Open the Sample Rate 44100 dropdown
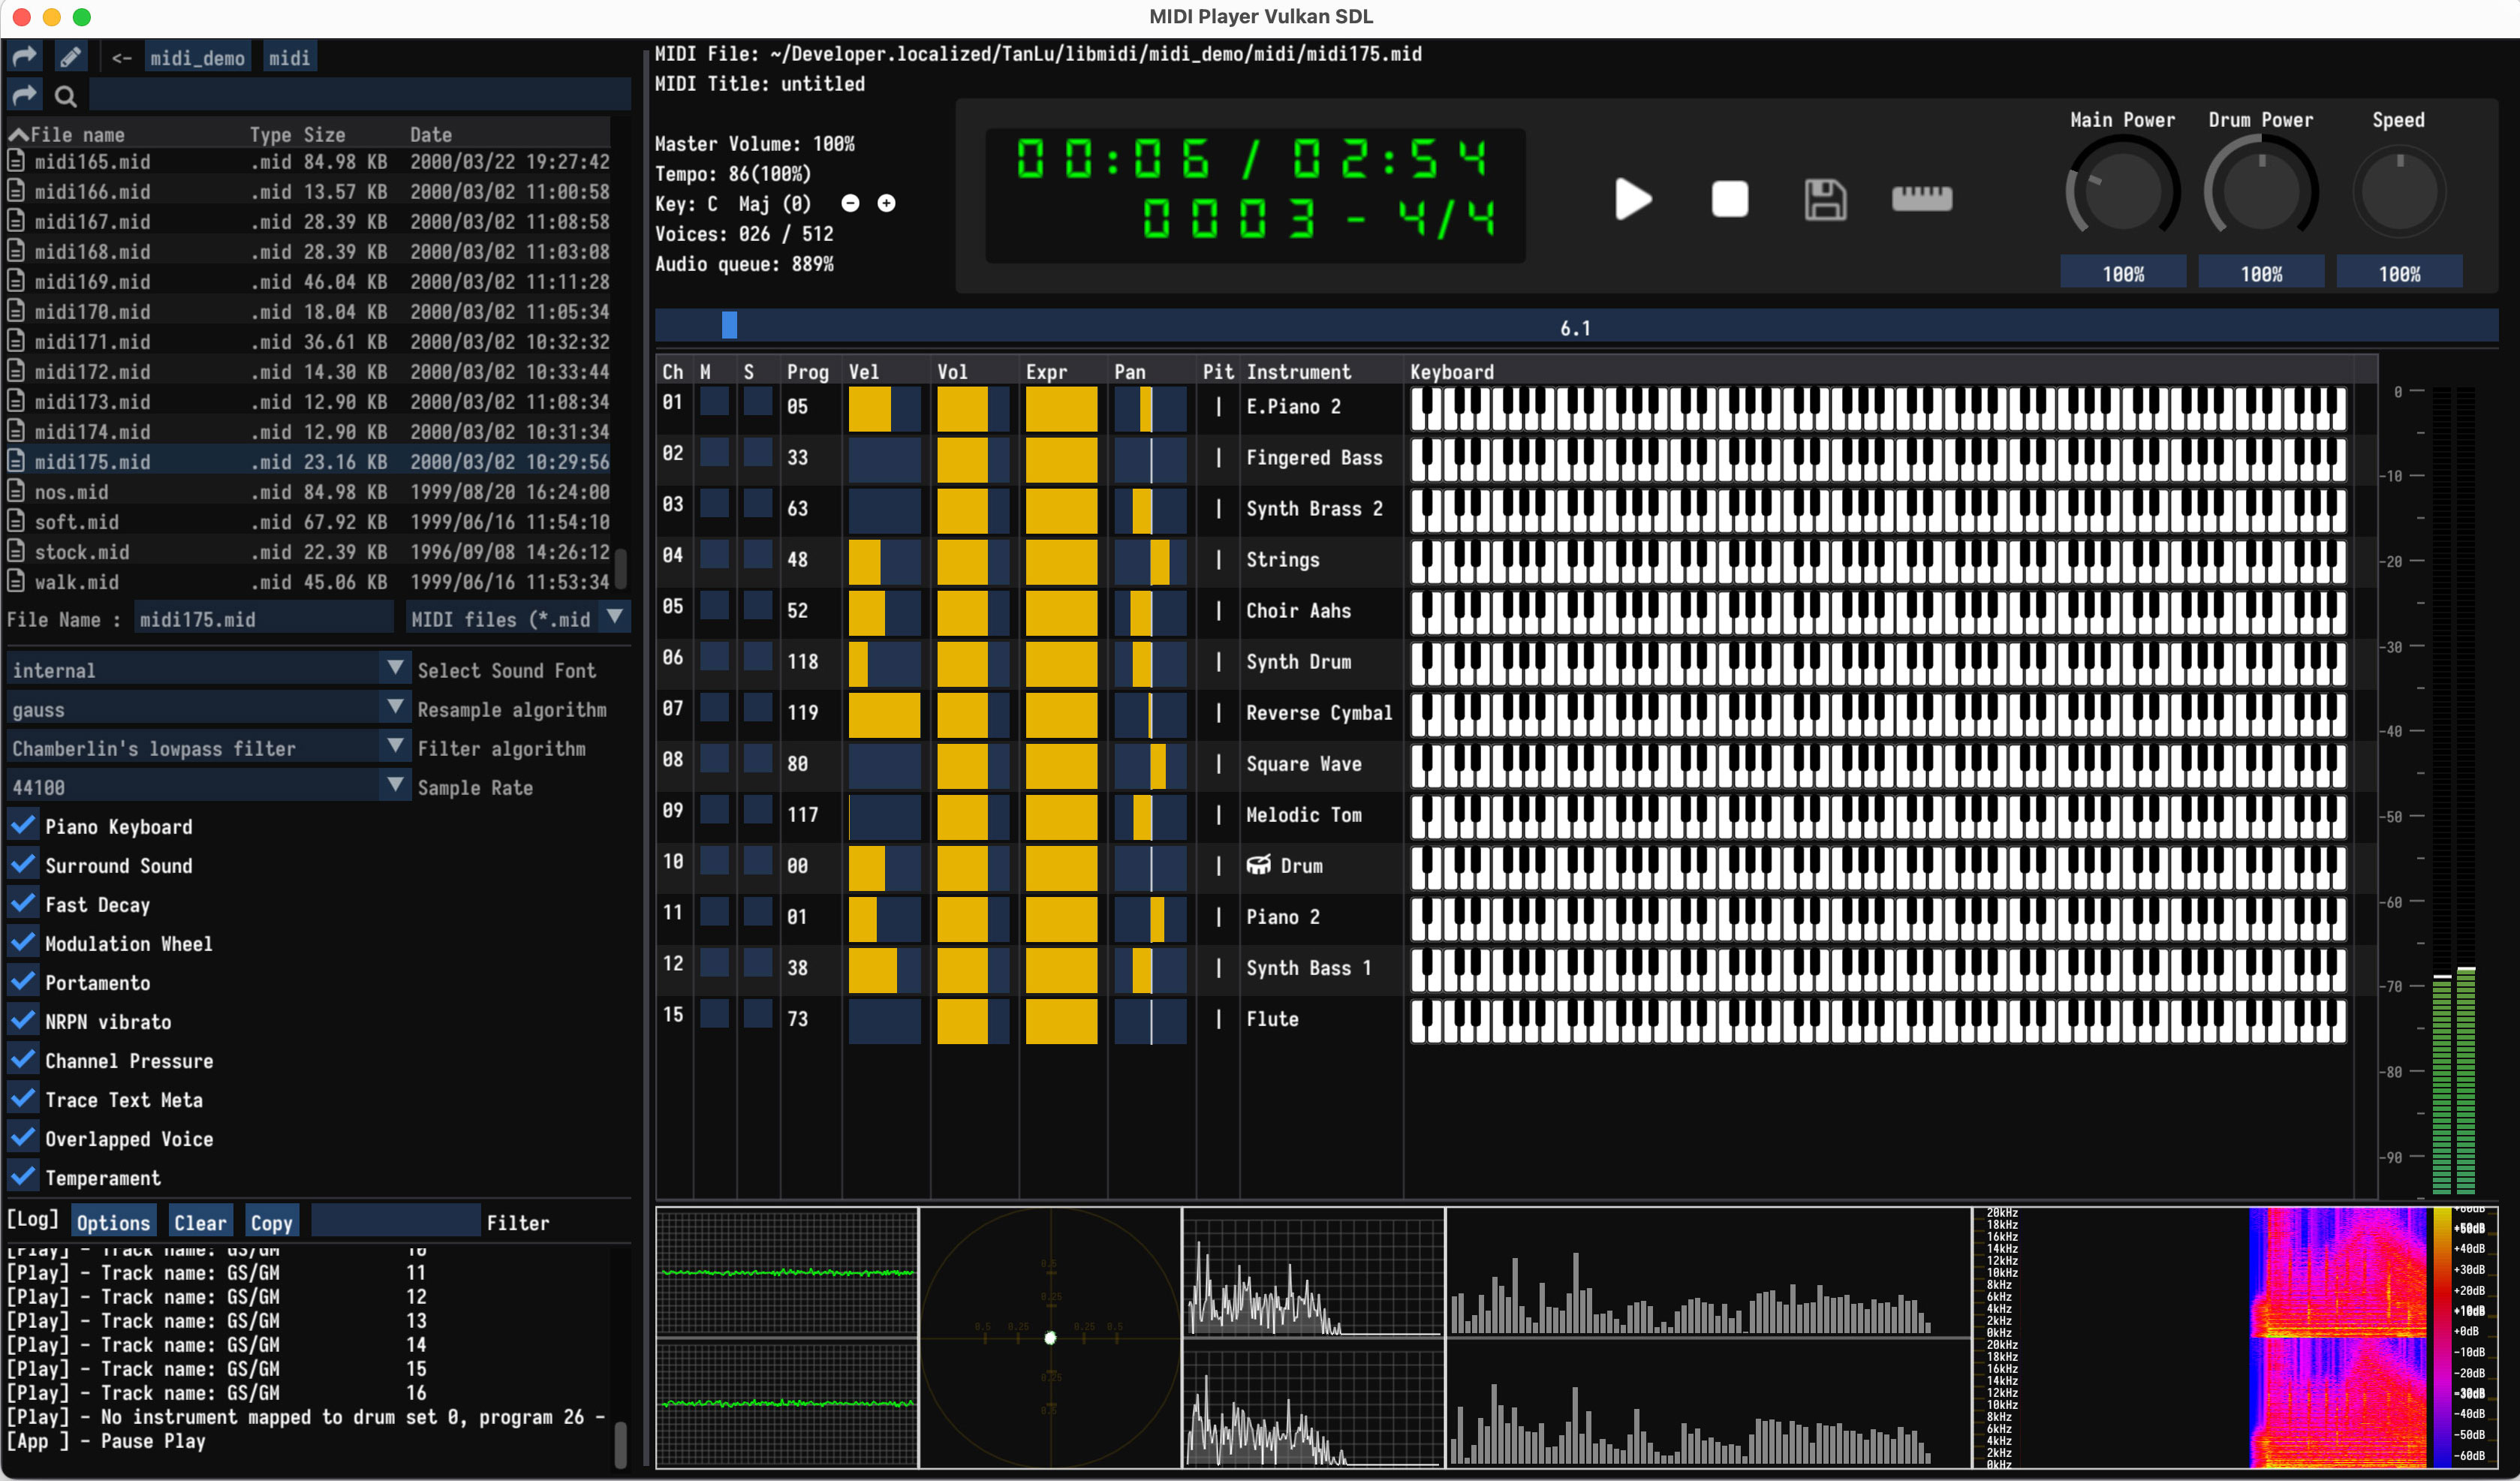Viewport: 2520px width, 1481px height. click(395, 786)
